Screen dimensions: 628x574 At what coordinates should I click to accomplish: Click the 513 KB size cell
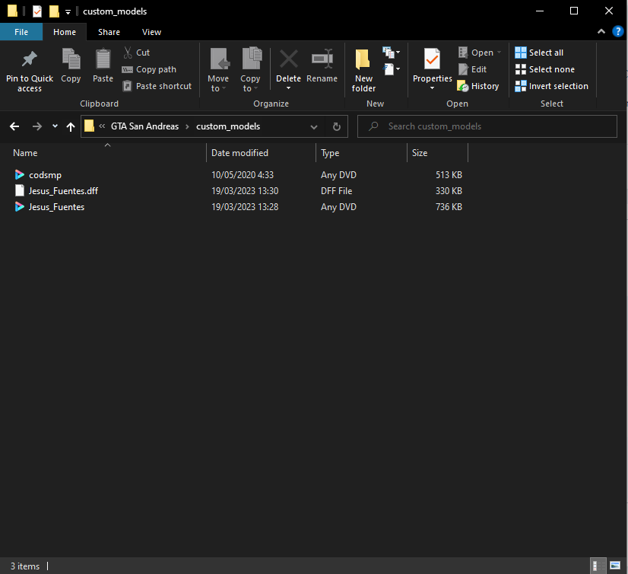coord(449,175)
